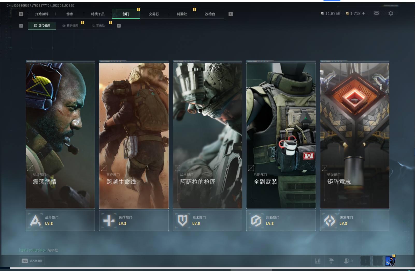Open the 交易行 tab
The height and width of the screenshot is (271, 415).
click(x=154, y=14)
